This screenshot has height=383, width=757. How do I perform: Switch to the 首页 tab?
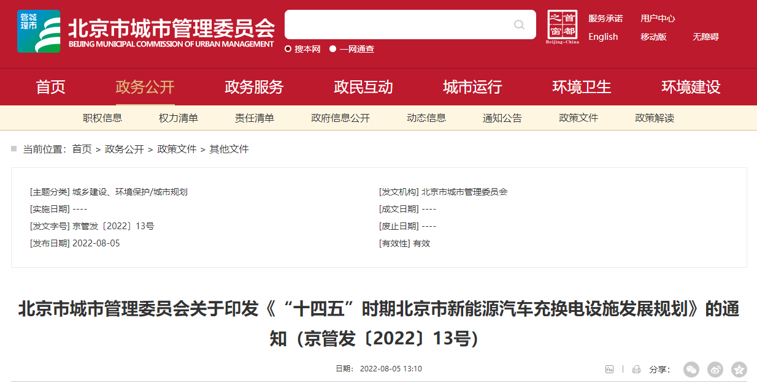(52, 87)
